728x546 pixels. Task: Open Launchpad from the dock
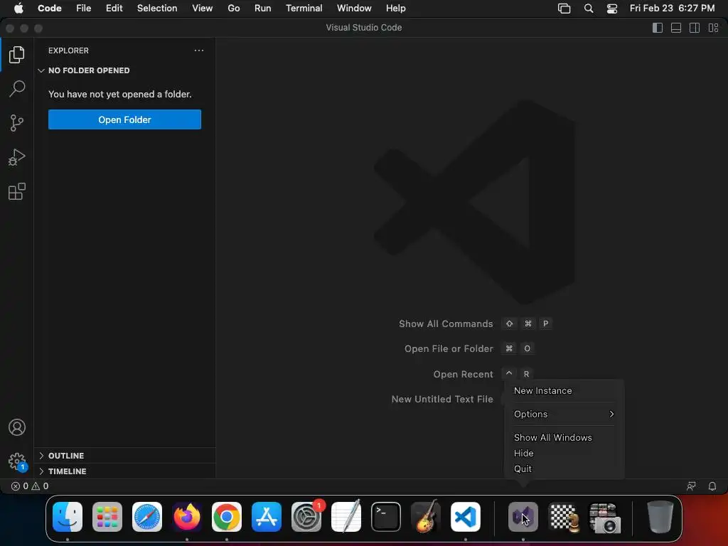(107, 517)
